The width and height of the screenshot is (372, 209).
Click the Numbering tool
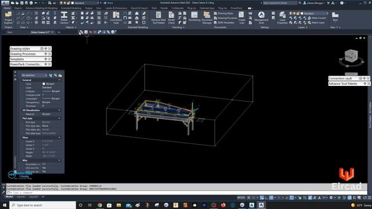pos(194,17)
